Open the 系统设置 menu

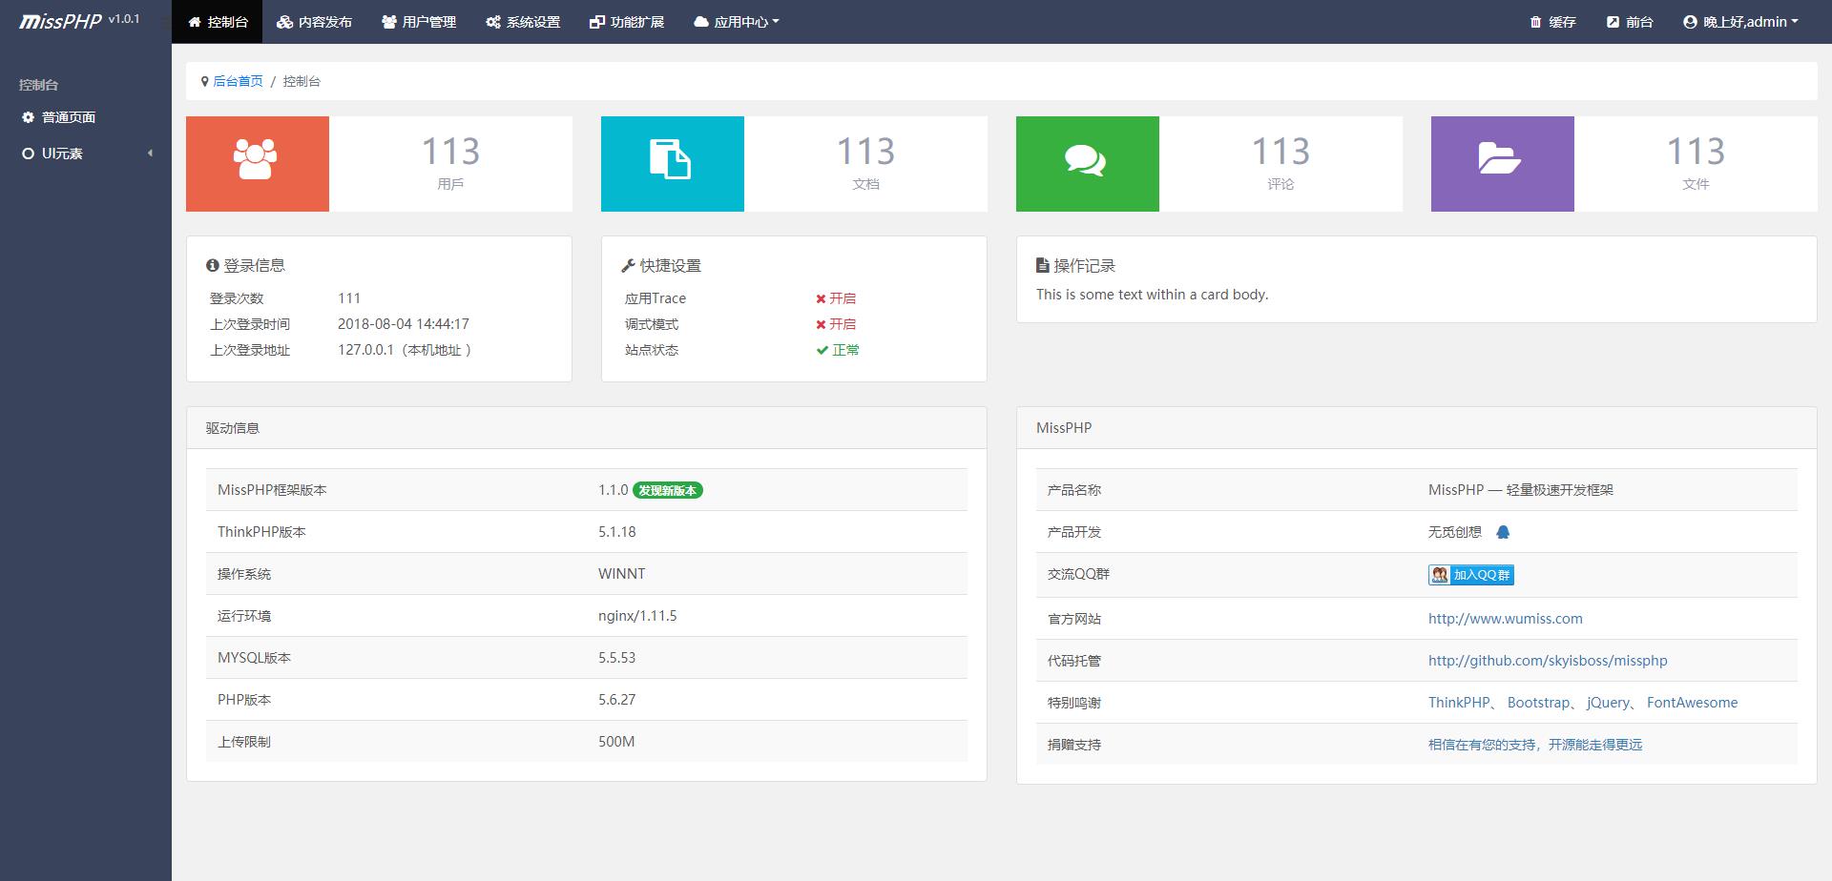click(x=523, y=21)
